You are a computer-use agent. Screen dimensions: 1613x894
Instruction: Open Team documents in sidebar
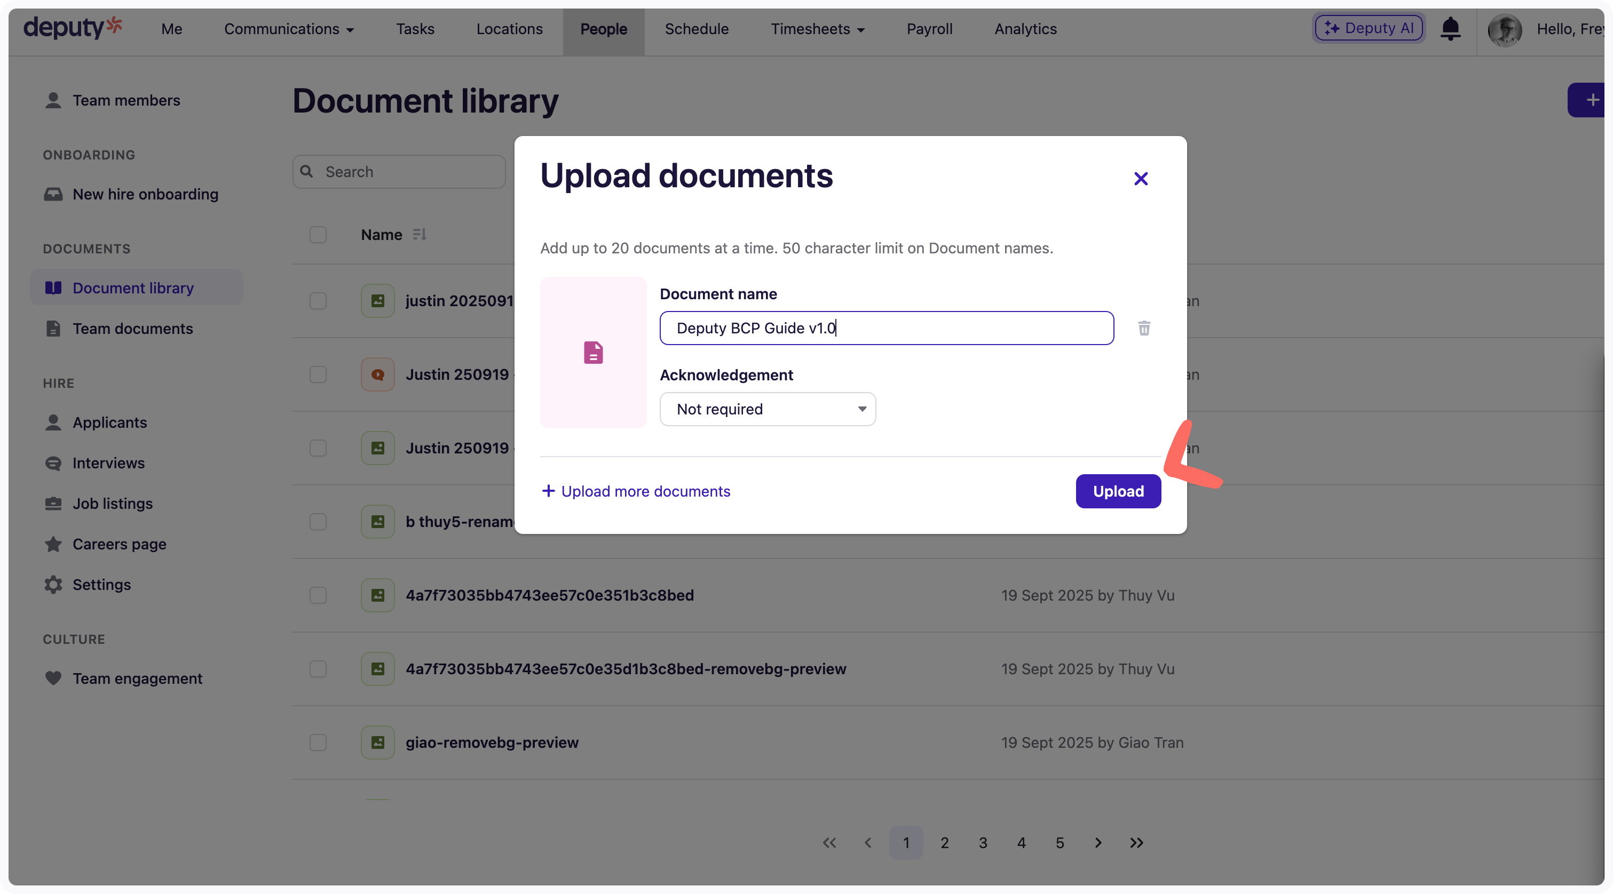click(x=132, y=329)
